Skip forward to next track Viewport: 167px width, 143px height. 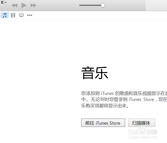pyautogui.click(x=33, y=5)
